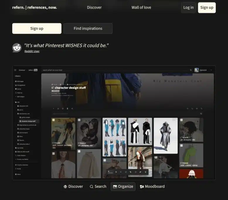Open 'Wall of love' in the top navigation

coord(141,7)
